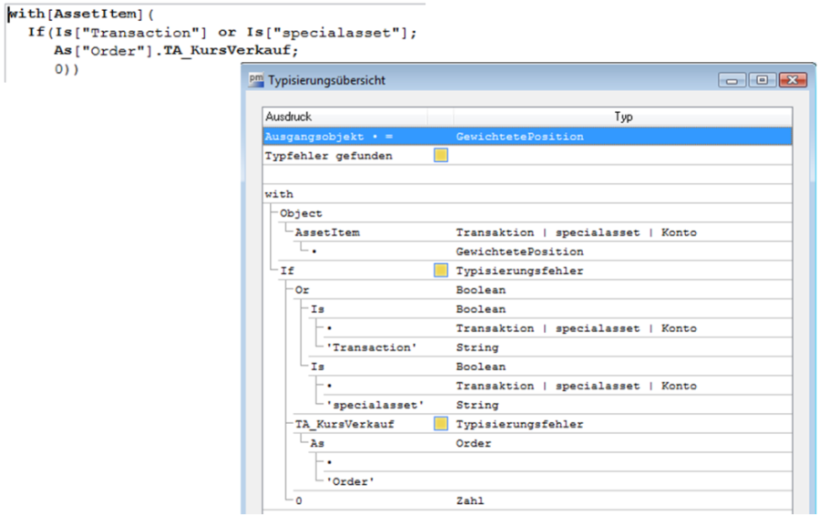This screenshot has width=820, height=515.
Task: Select the AssetItem tree row
Action: [327, 232]
